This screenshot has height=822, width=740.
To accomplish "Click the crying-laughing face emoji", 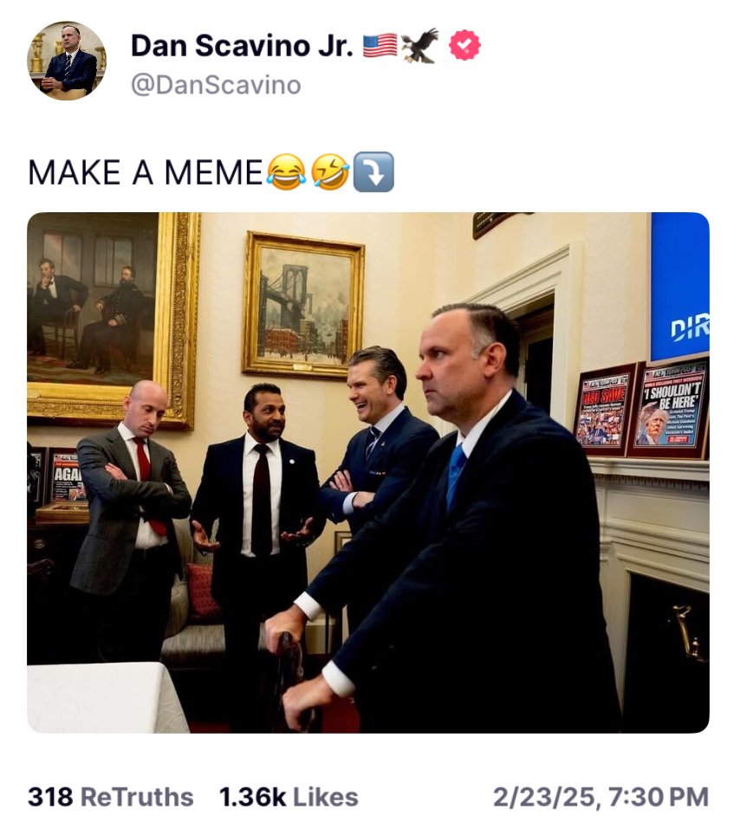I will point(286,172).
